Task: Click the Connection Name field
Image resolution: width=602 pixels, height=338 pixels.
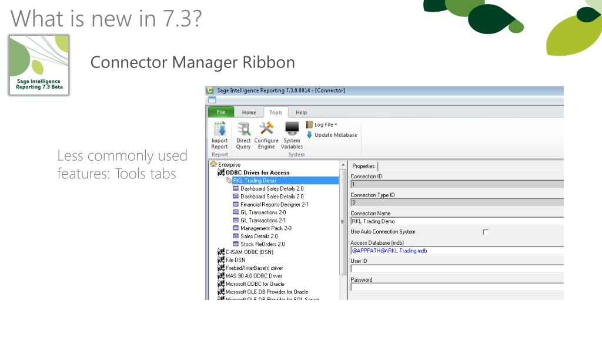Action: (x=457, y=221)
